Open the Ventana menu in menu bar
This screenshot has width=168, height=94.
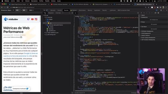click(x=53, y=1)
